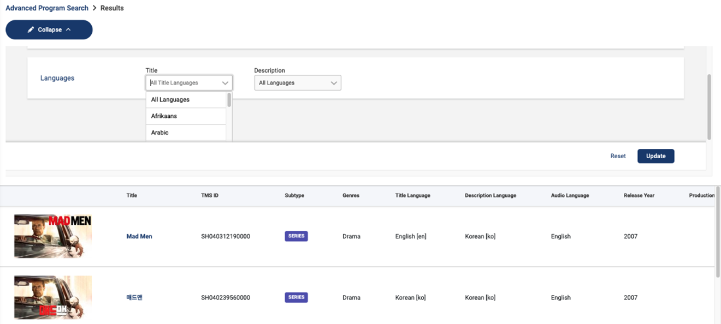Click the Mad Men English poster thumbnail
The height and width of the screenshot is (324, 721).
click(53, 236)
